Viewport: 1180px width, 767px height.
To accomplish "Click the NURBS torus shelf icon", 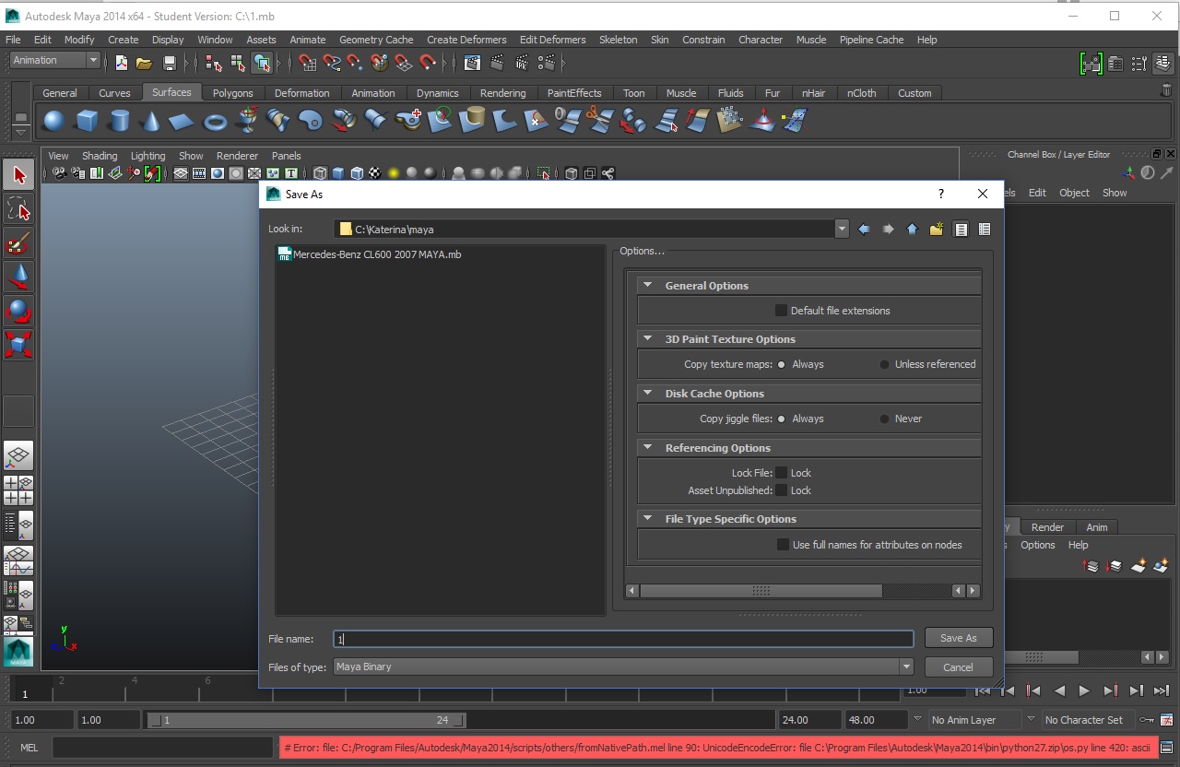I will click(215, 121).
